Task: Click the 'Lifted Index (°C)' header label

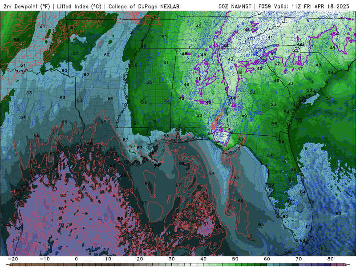Action: (79, 6)
